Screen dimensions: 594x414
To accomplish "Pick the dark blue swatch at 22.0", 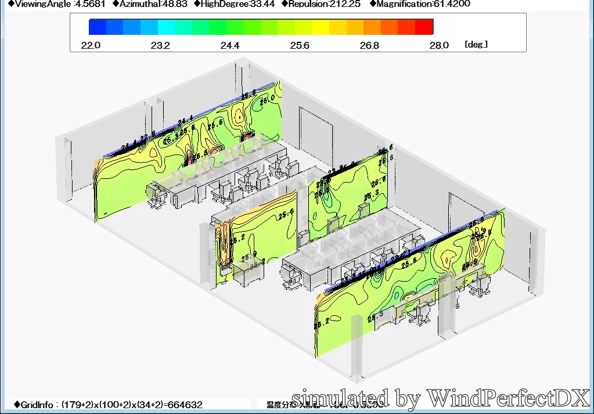I will (98, 27).
